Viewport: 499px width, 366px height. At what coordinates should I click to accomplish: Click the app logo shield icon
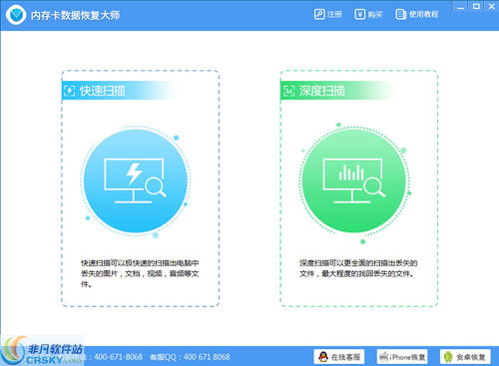(16, 15)
